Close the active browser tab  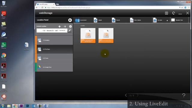(x=54, y=4)
